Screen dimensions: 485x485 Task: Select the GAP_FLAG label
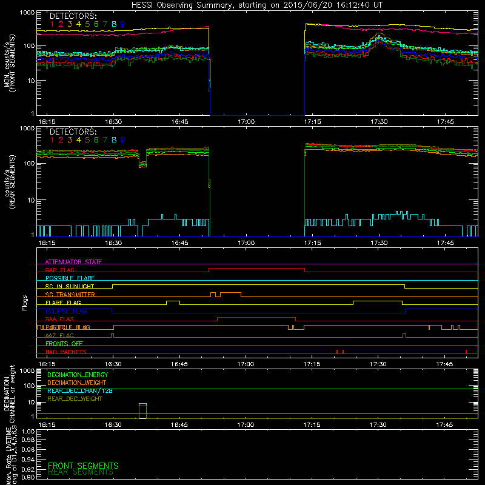(59, 270)
